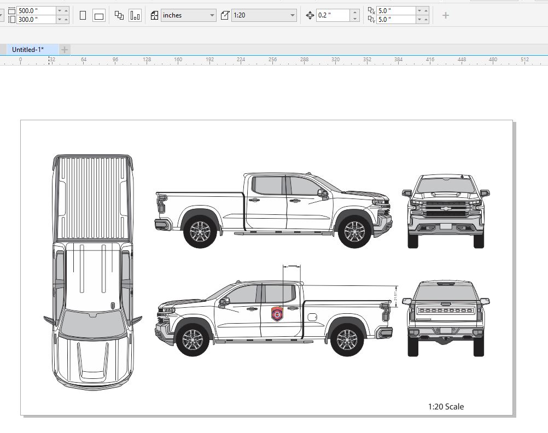Open the 1:20 drawing scale dropdown
Viewport: 548px width, 433px height.
click(x=292, y=15)
